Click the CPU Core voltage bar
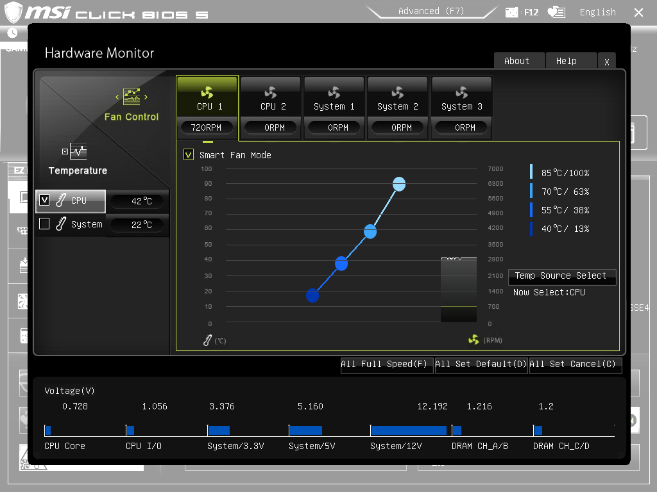 [48, 430]
